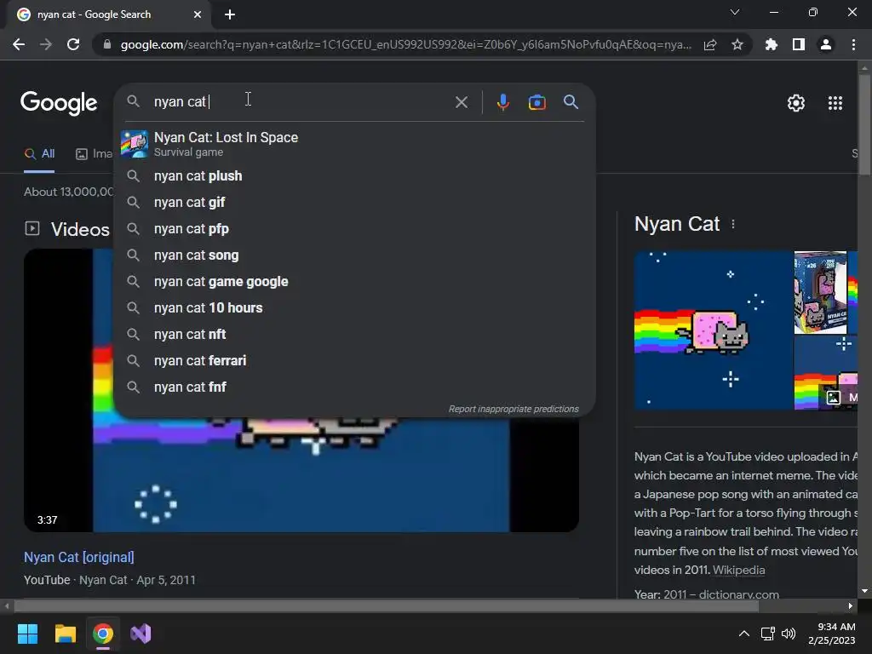
Task: Bookmark this page with the star
Action: click(x=737, y=44)
